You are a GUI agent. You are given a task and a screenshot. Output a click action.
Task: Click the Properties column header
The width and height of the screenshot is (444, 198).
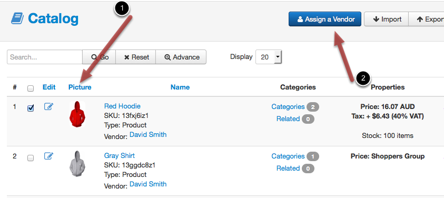388,87
